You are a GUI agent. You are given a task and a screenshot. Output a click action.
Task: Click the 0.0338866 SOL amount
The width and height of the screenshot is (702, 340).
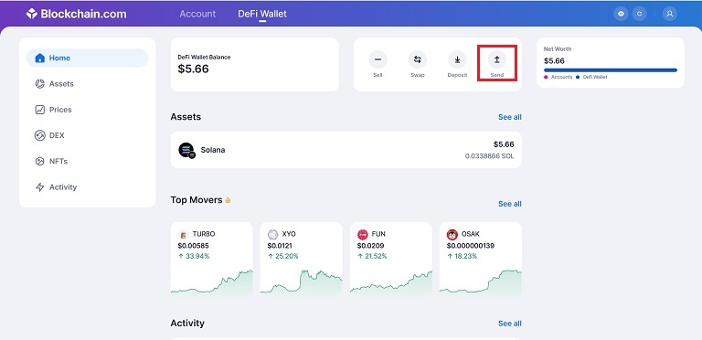click(x=489, y=156)
